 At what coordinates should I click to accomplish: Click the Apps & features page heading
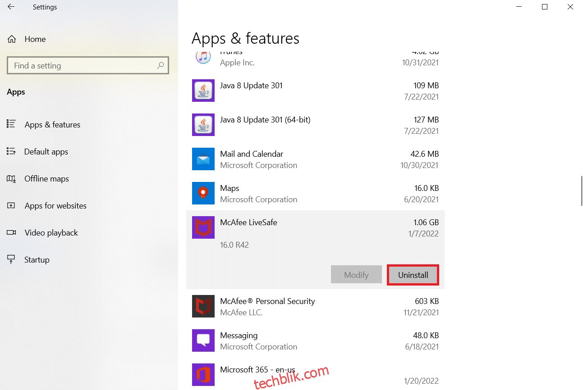coord(245,38)
